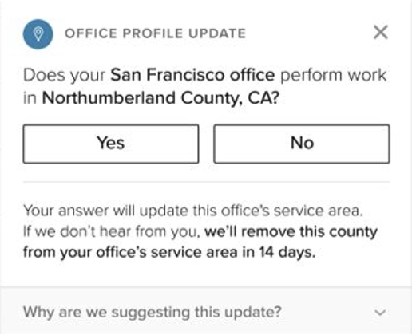The width and height of the screenshot is (412, 335).
Task: Click the "OFFICE PROFILE UPDATE" heading
Action: point(155,33)
